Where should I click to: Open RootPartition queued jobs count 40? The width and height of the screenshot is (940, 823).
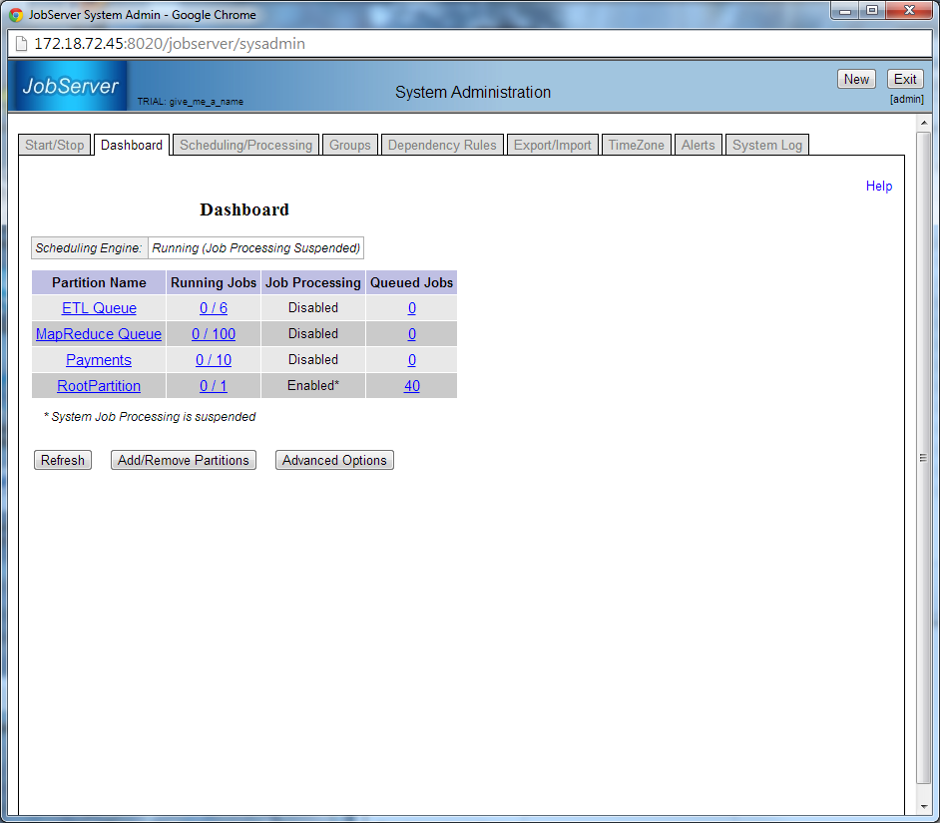click(x=411, y=386)
